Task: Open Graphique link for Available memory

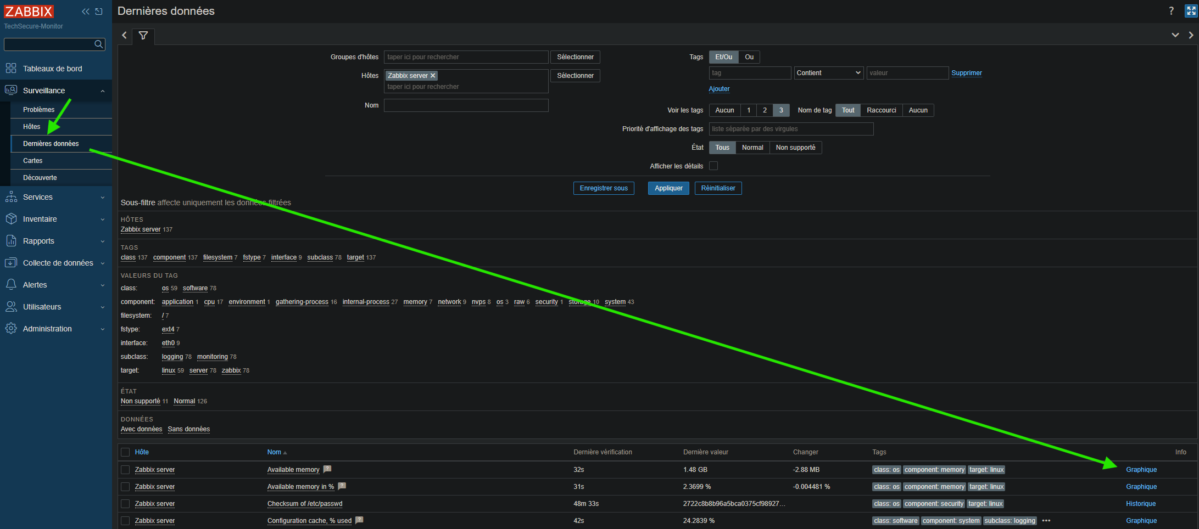Action: [x=1141, y=470]
